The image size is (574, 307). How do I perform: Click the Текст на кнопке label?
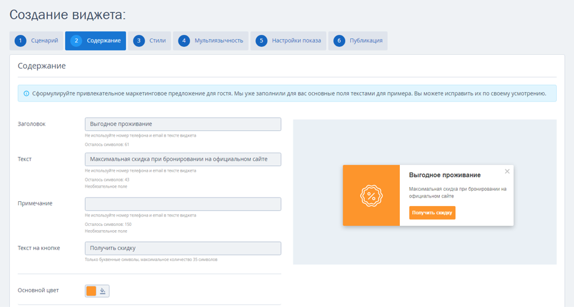[39, 248]
